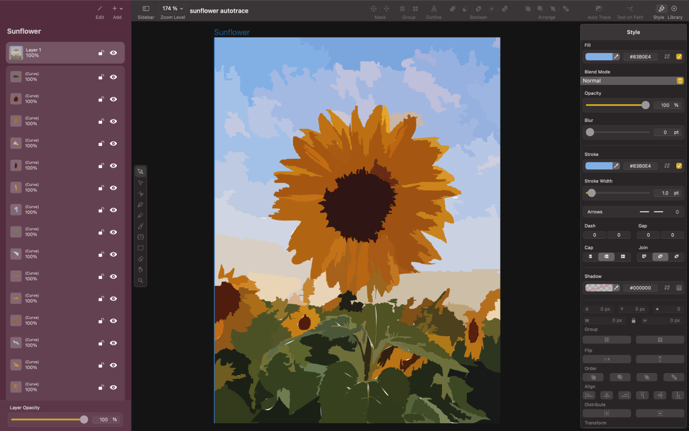Viewport: 689px width, 431px height.
Task: Select the Rectangle shape tool
Action: click(141, 248)
